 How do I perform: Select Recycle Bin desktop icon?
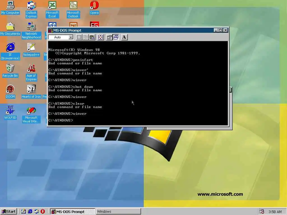10,71
